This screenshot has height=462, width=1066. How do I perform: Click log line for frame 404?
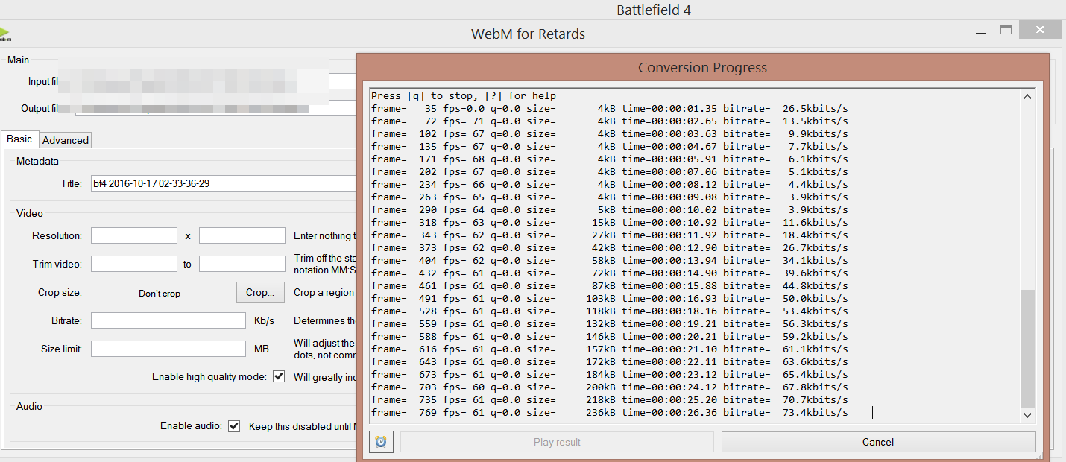tap(610, 260)
